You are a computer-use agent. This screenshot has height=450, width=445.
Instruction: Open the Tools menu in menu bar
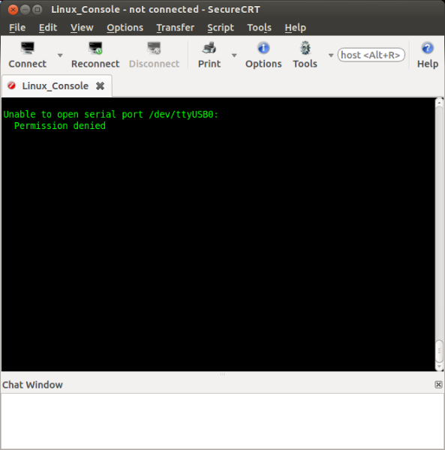click(259, 28)
